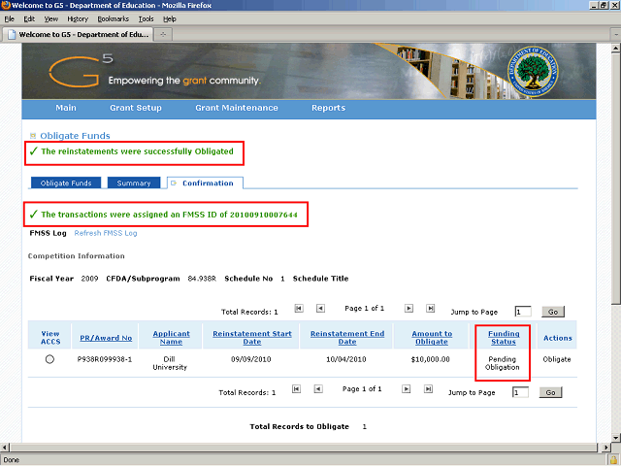Click the G5 logo in banner
621x466 pixels.
click(81, 71)
